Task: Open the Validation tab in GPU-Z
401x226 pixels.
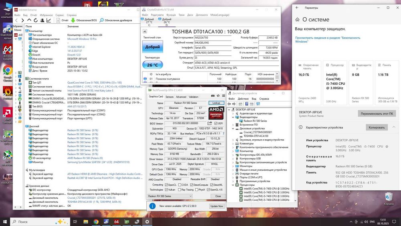Action: [193, 97]
